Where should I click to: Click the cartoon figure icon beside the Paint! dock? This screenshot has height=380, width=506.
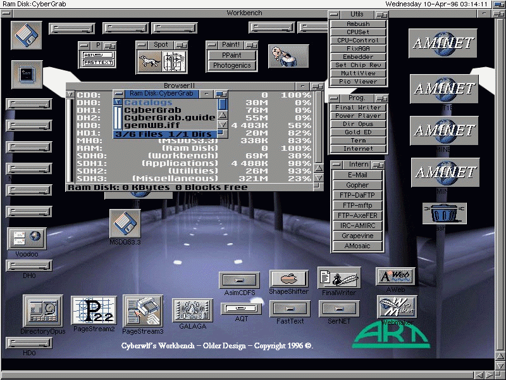click(x=288, y=56)
